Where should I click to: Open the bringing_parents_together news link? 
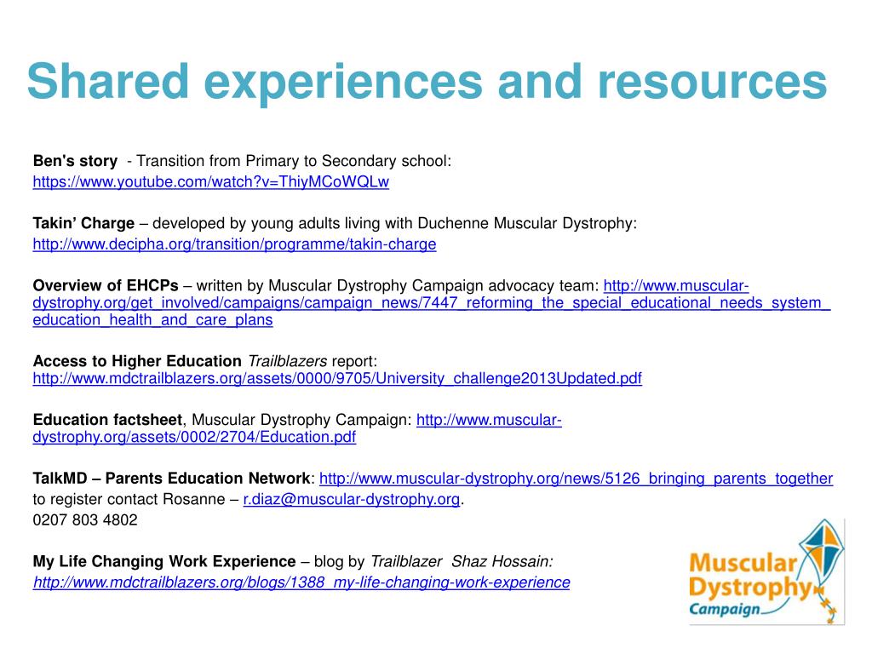tap(576, 479)
